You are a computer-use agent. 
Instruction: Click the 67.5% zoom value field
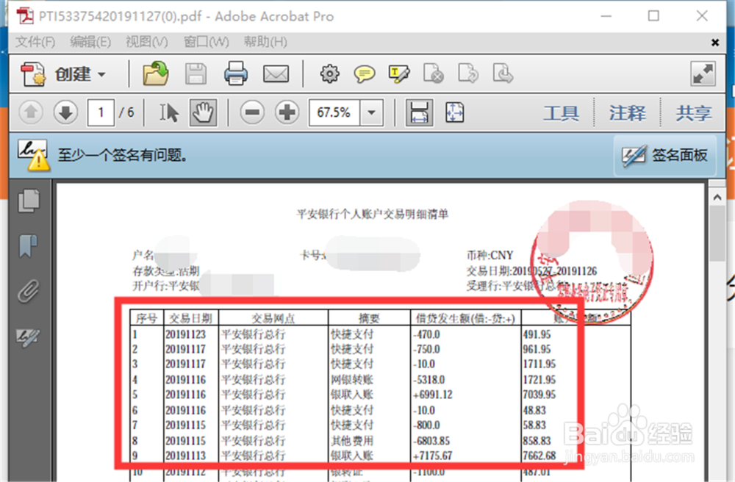[334, 112]
